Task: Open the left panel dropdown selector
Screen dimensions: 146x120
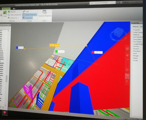Action: pos(9,28)
